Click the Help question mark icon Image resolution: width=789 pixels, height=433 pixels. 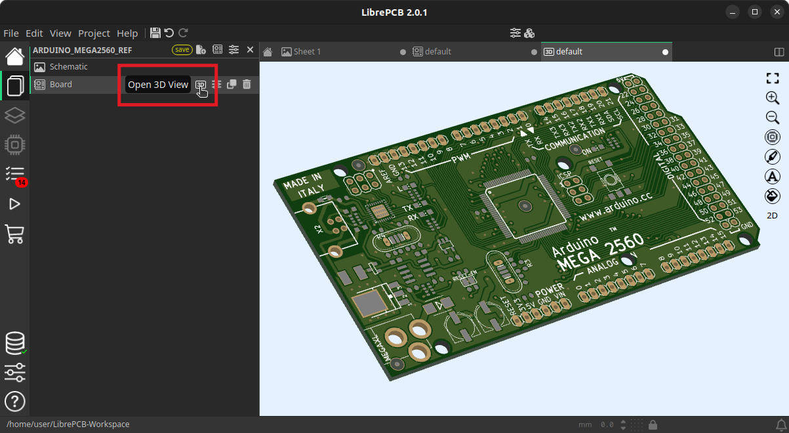15,401
